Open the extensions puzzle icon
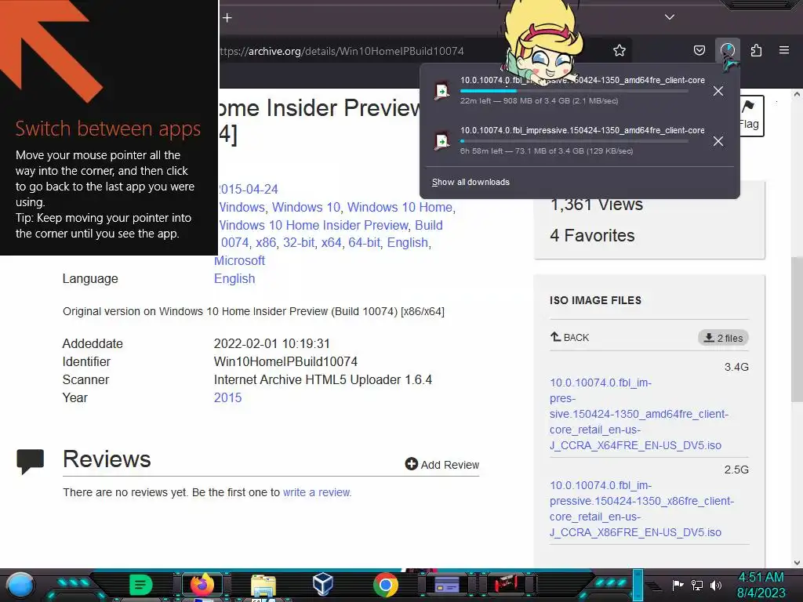 756,50
